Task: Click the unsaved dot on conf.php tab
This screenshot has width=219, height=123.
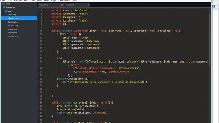Action: tap(88, 5)
